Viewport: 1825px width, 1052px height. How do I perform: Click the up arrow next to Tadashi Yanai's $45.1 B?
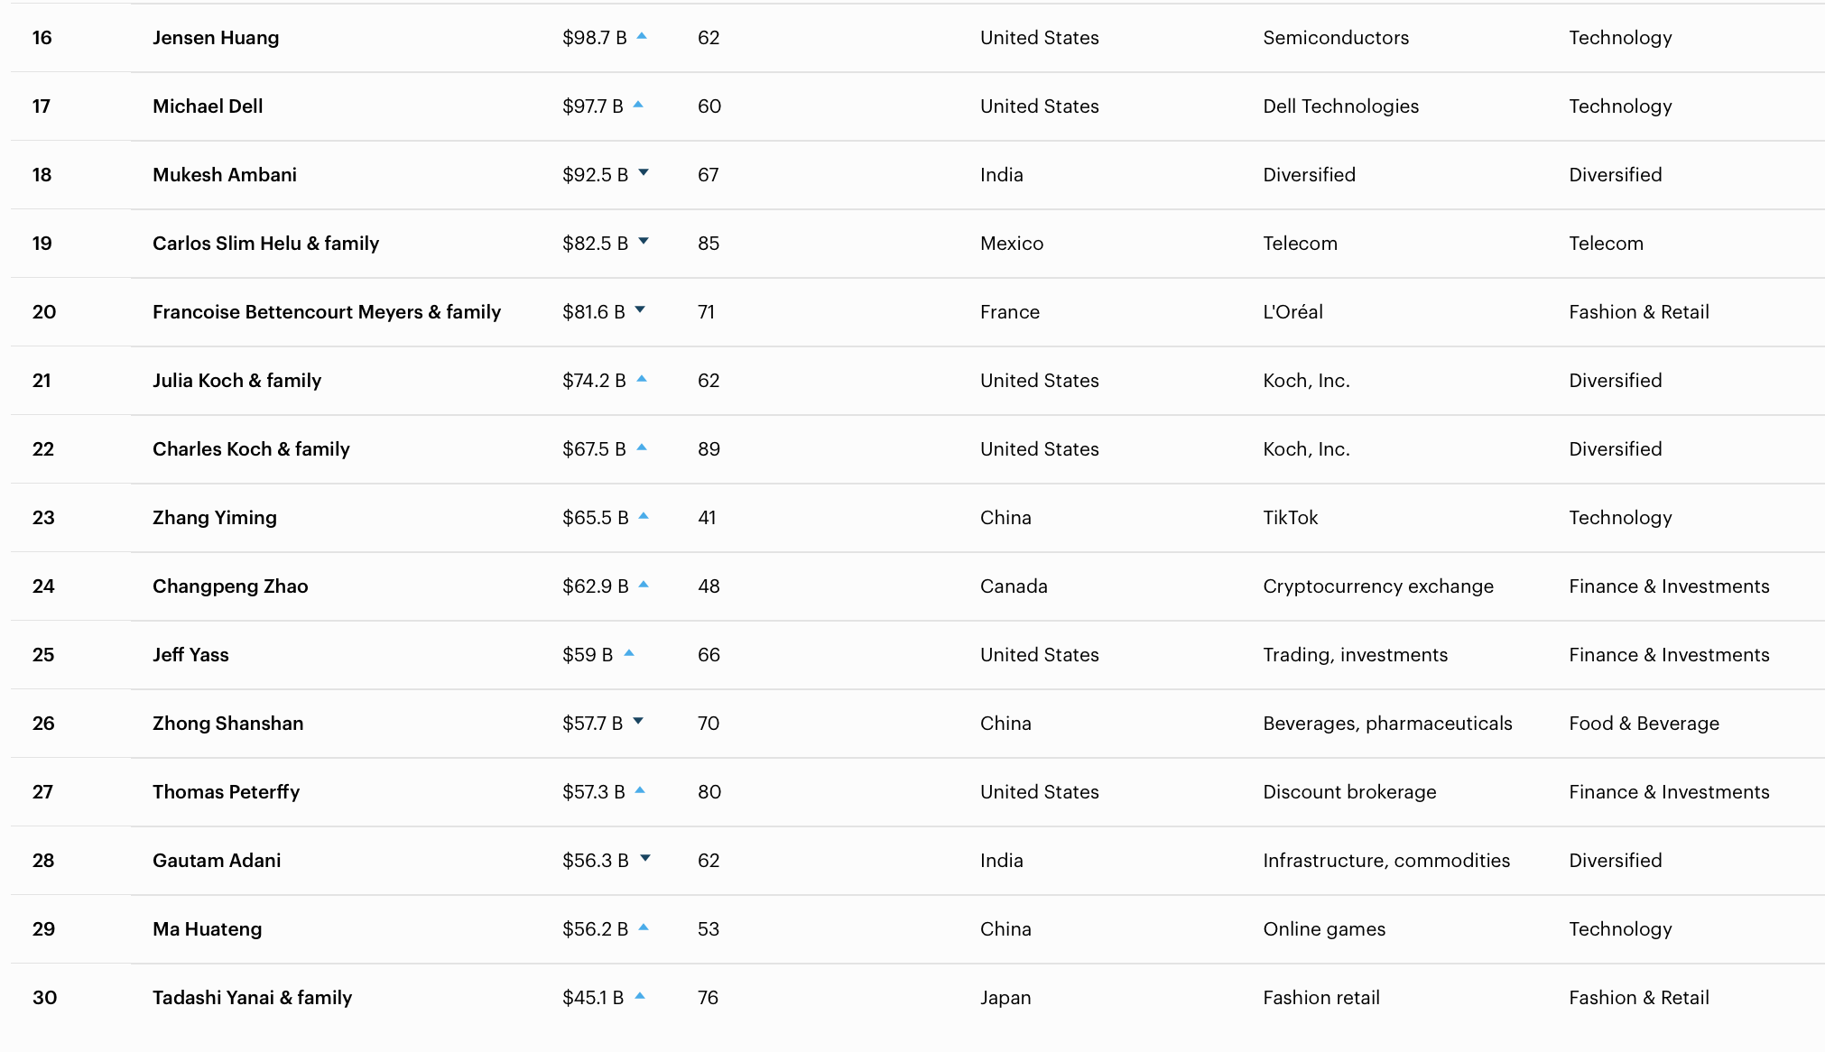[x=640, y=996]
